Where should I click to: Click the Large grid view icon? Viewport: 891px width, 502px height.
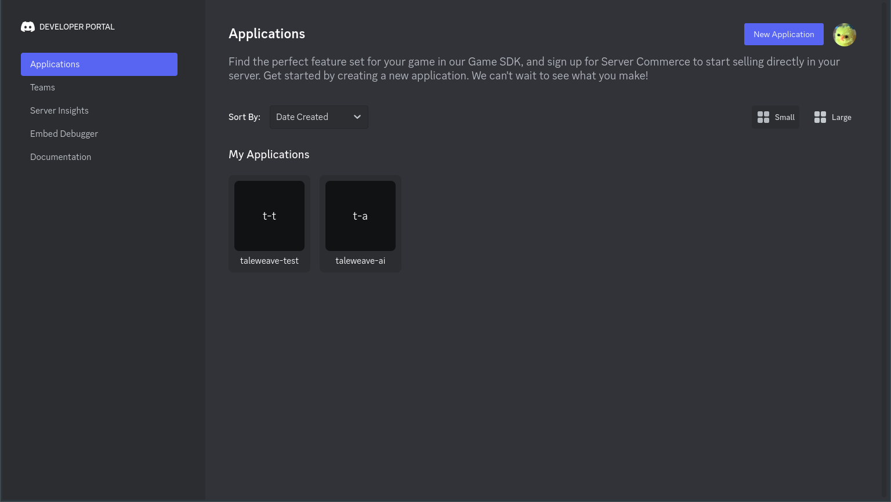point(820,117)
